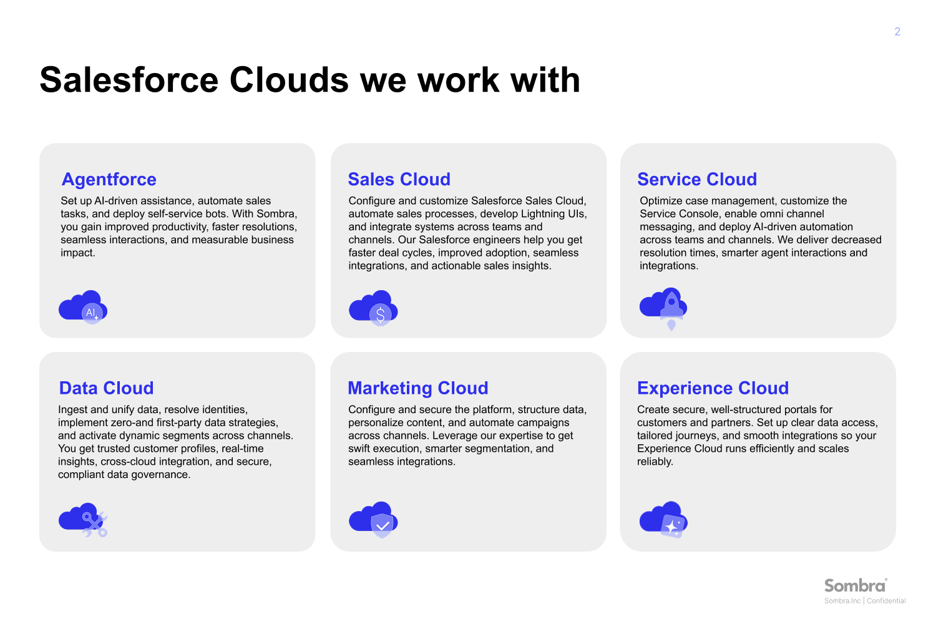Viewport: 936px width, 624px height.
Task: Click the Data Cloud wrench tools icon
Action: pos(83,520)
